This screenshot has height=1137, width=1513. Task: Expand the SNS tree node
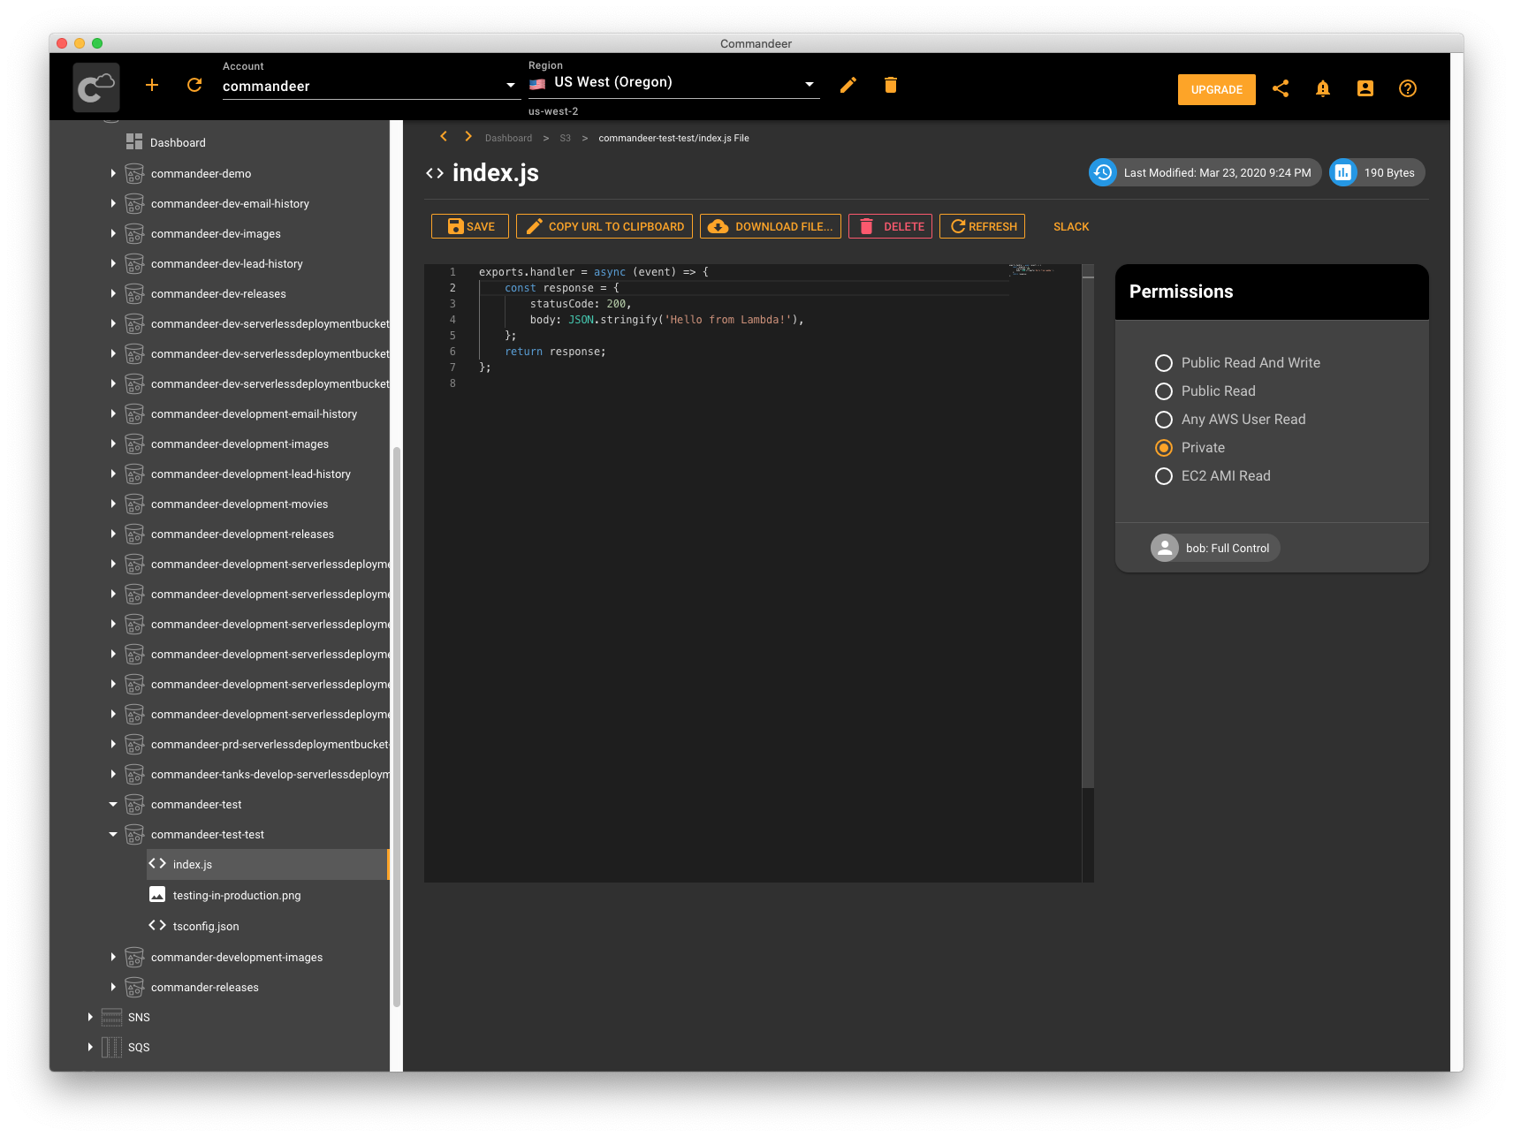pyautogui.click(x=90, y=1017)
